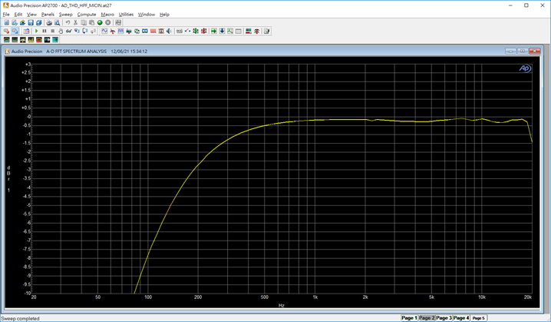Viewport: 551px width, 322px height.
Task: Click the Print icon in top toolbar
Action: click(49, 23)
